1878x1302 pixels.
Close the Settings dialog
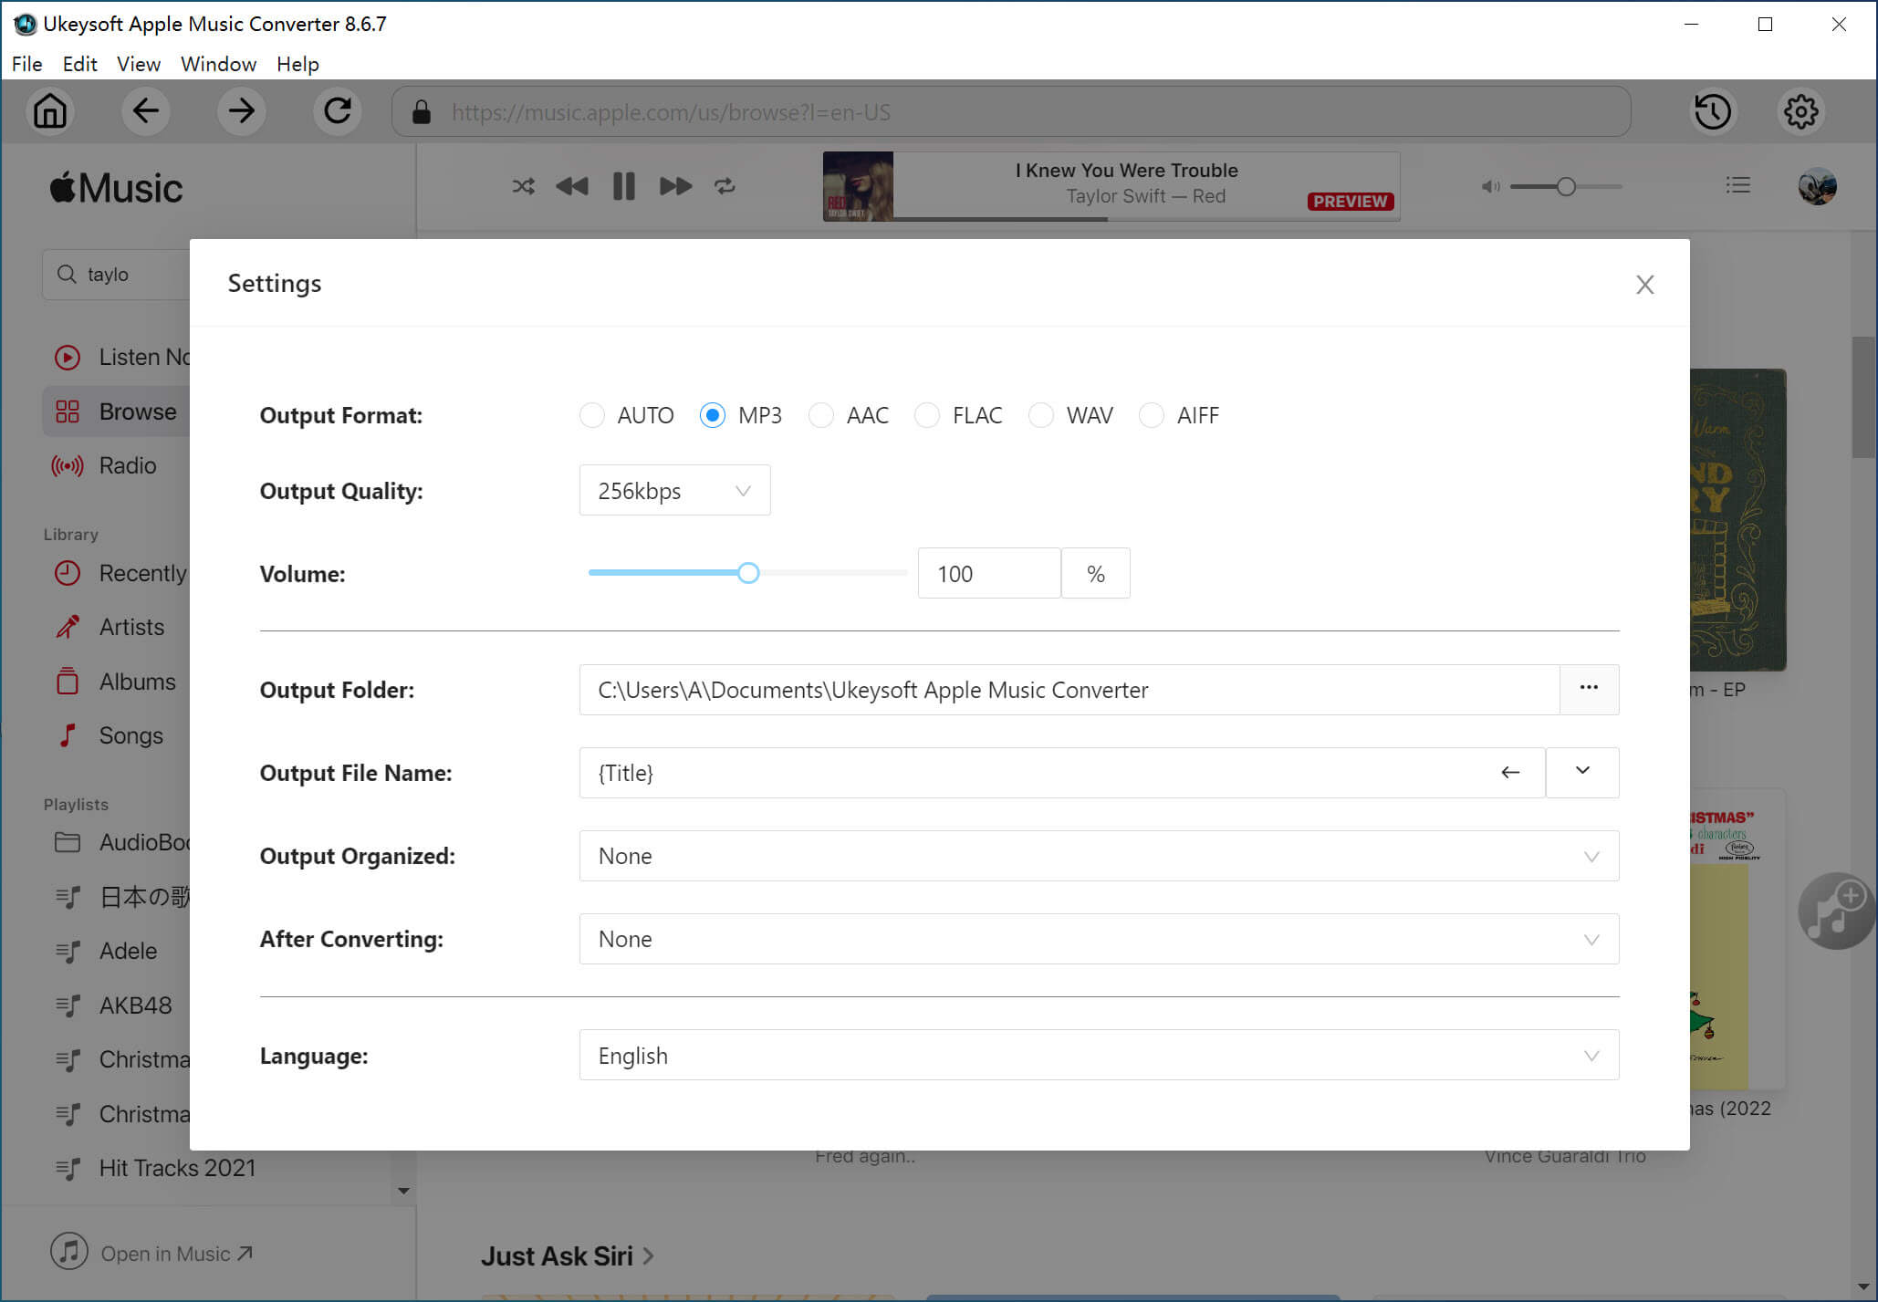click(1644, 284)
